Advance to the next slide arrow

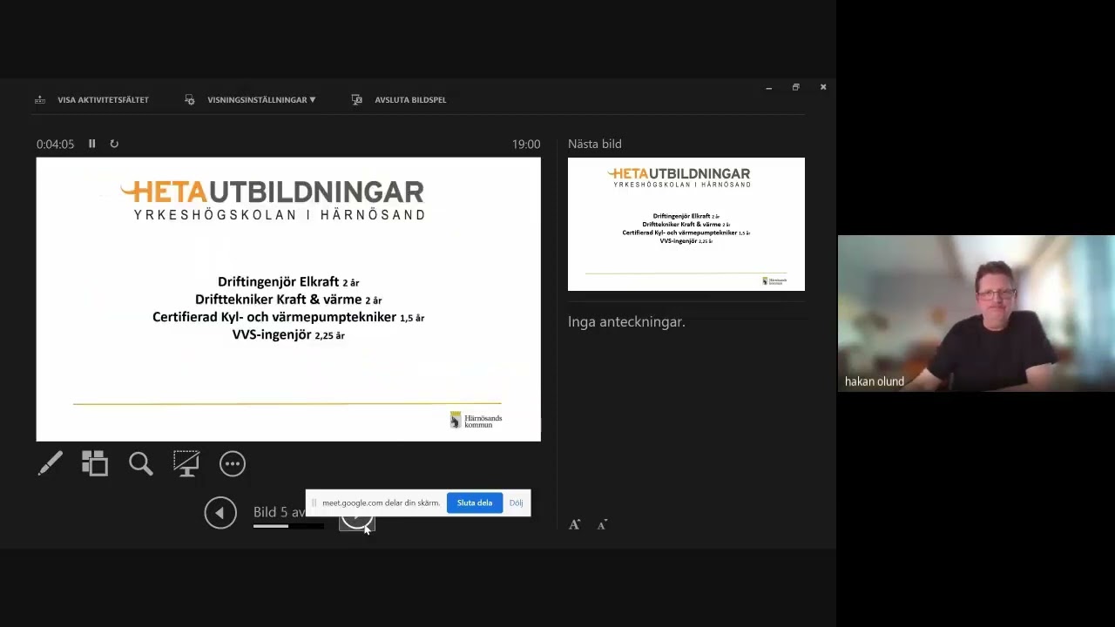[x=357, y=521]
